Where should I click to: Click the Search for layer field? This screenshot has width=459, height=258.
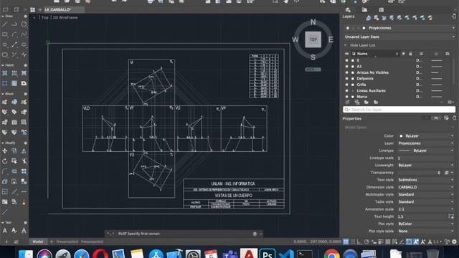pos(399,110)
